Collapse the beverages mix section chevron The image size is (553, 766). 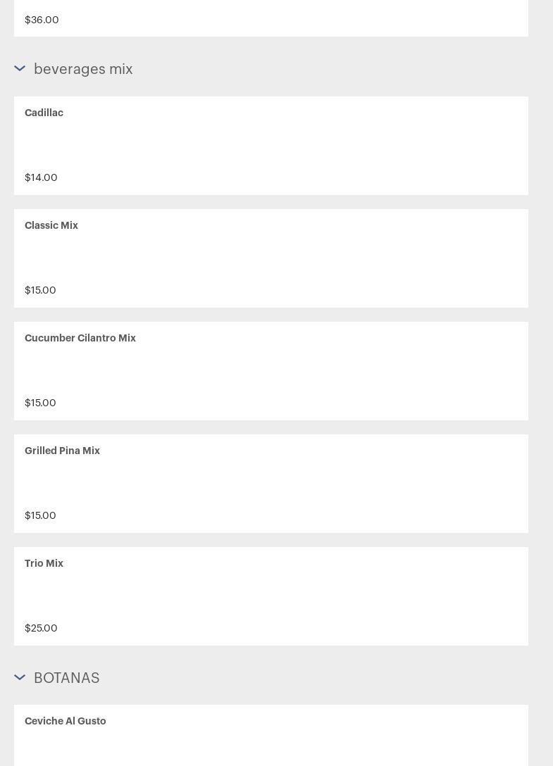(x=20, y=69)
